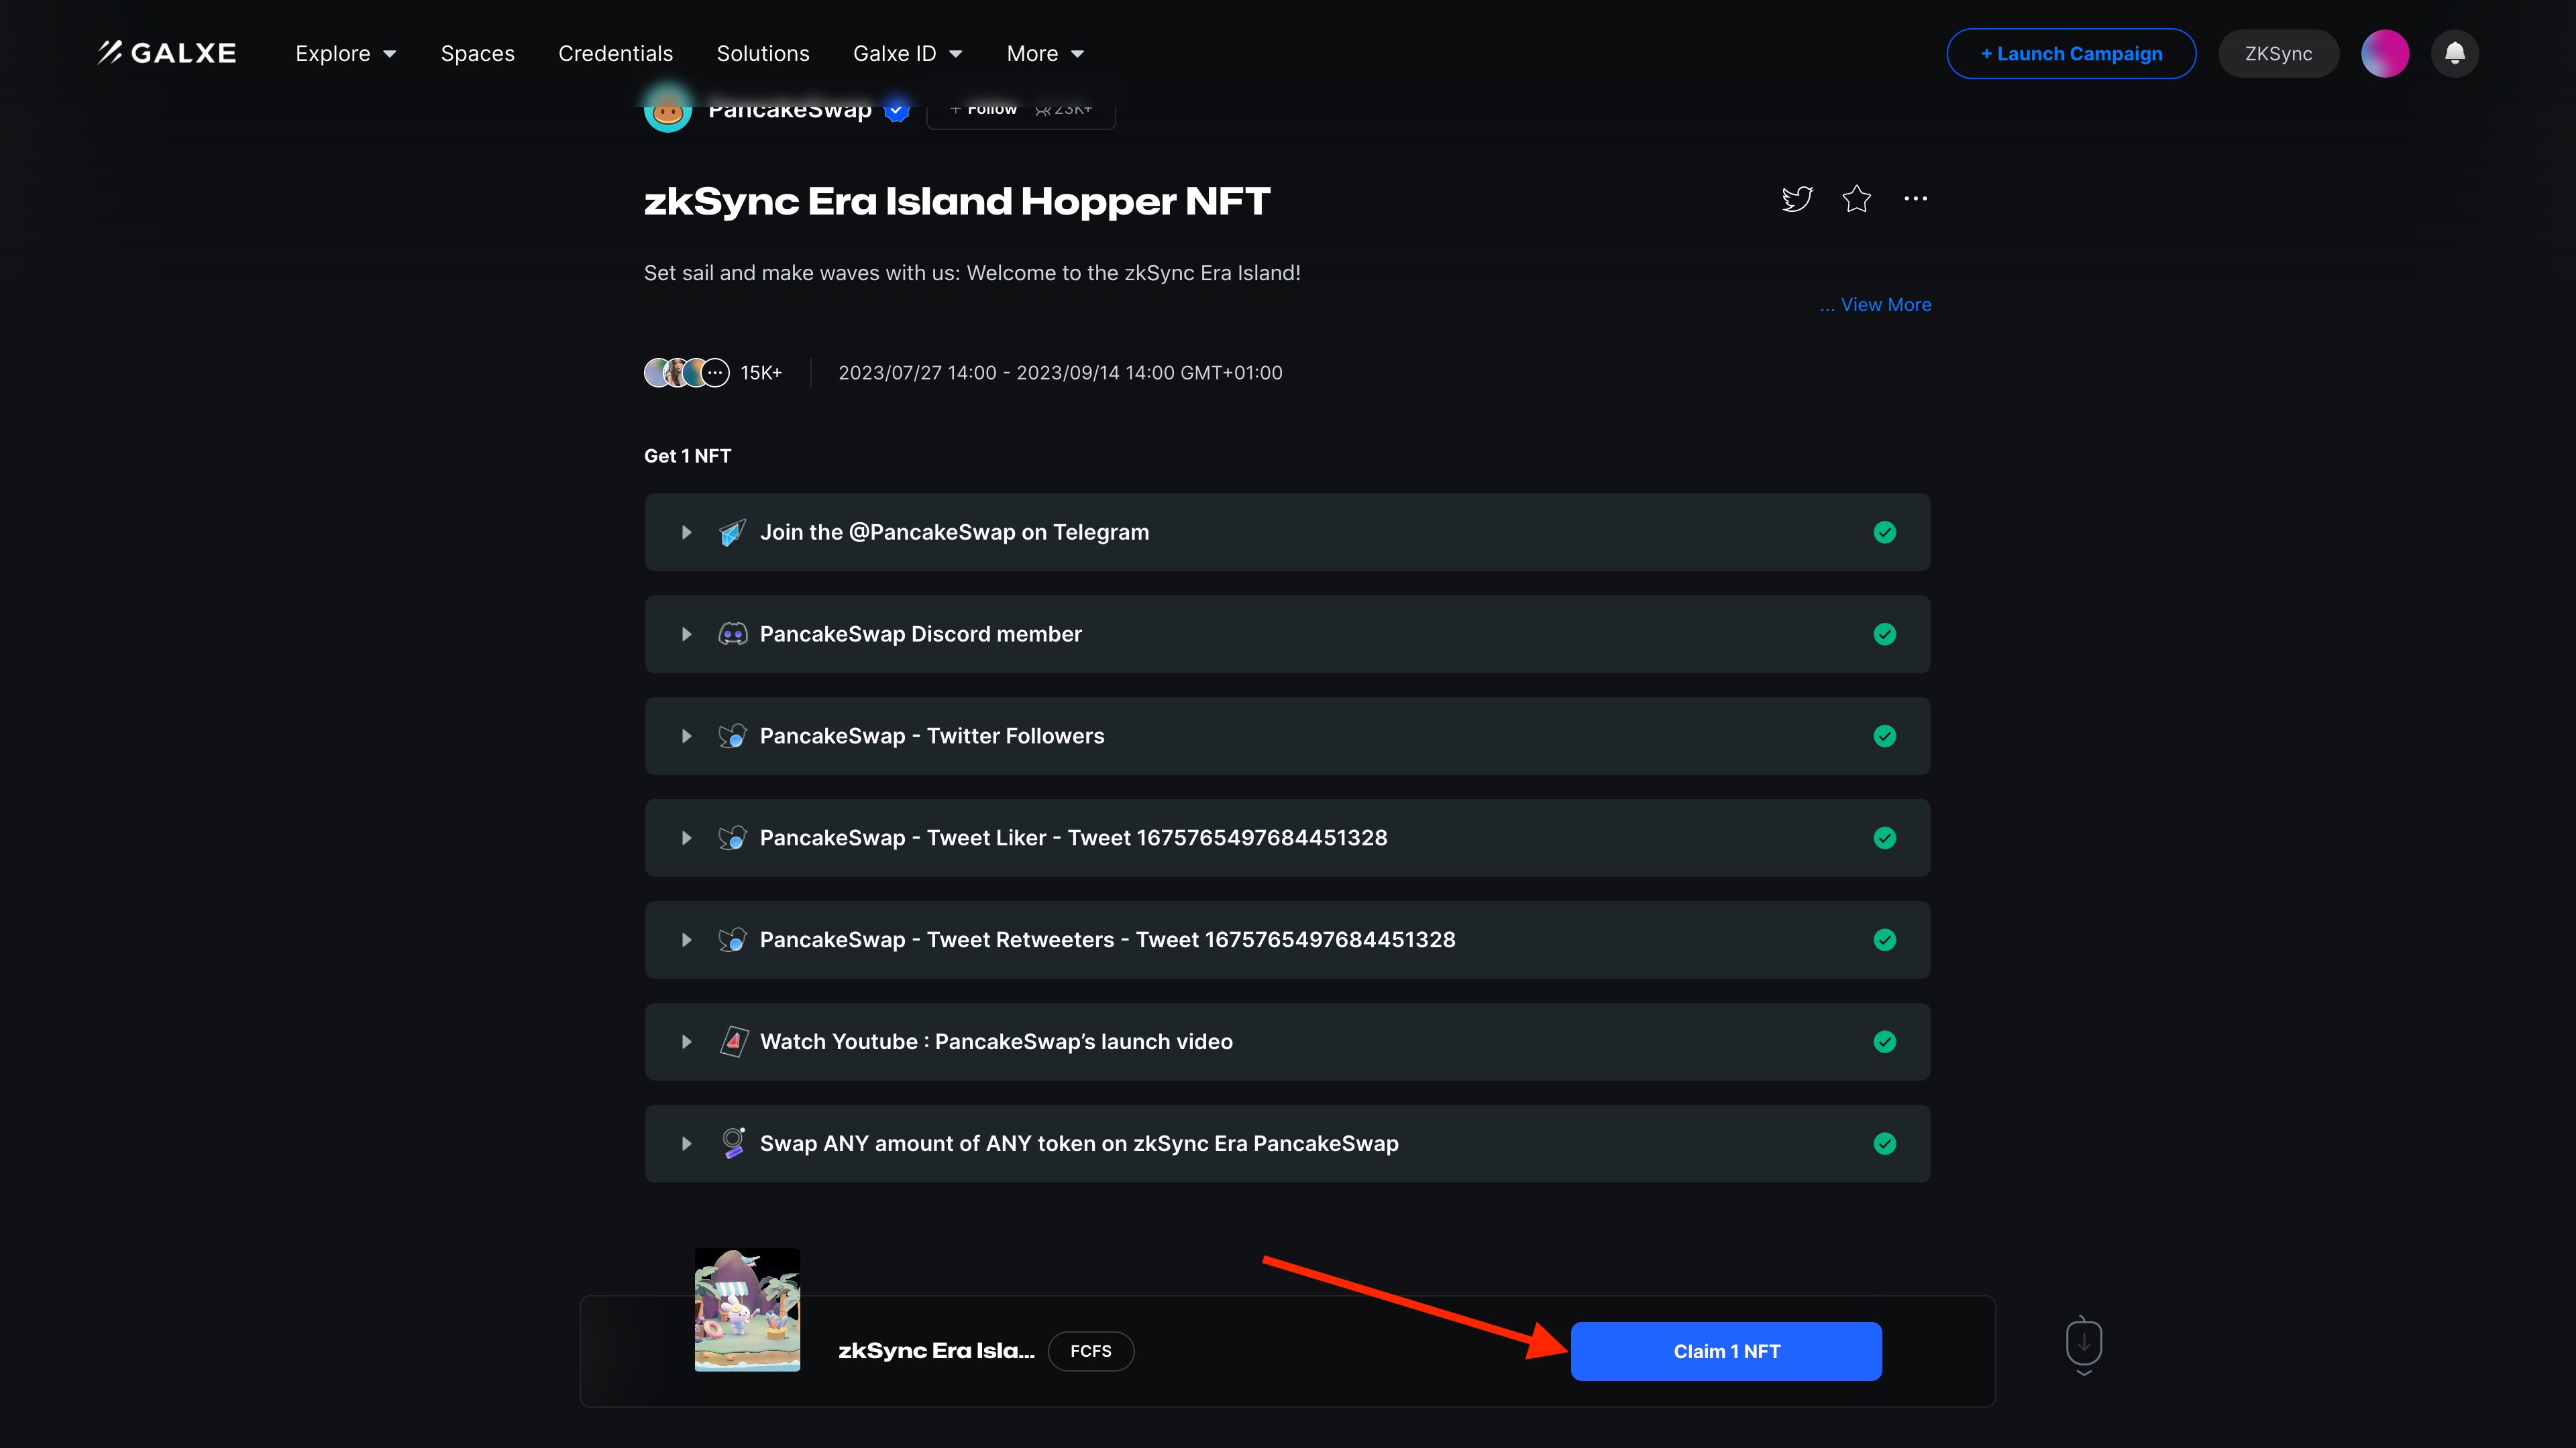This screenshot has width=2576, height=1448.
Task: Click the zkSync Era Island NFT thumbnail
Action: click(x=747, y=1310)
